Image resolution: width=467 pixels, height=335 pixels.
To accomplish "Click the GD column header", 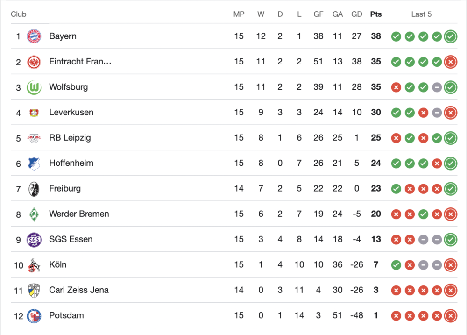I will click(356, 14).
